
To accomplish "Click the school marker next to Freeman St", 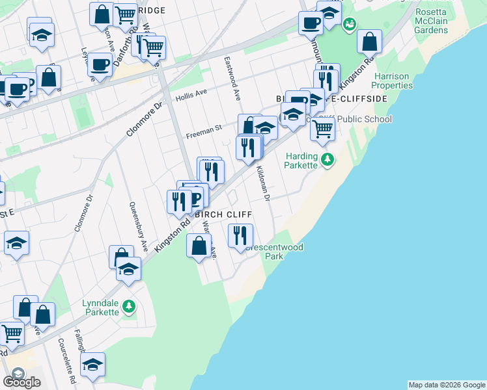I will [x=265, y=128].
